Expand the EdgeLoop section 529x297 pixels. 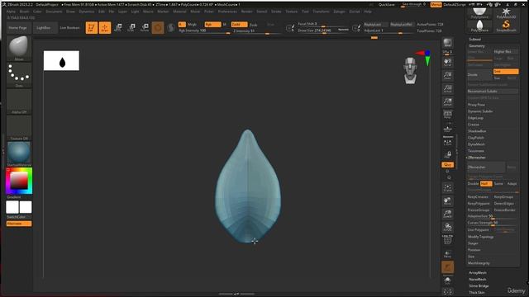(475, 118)
